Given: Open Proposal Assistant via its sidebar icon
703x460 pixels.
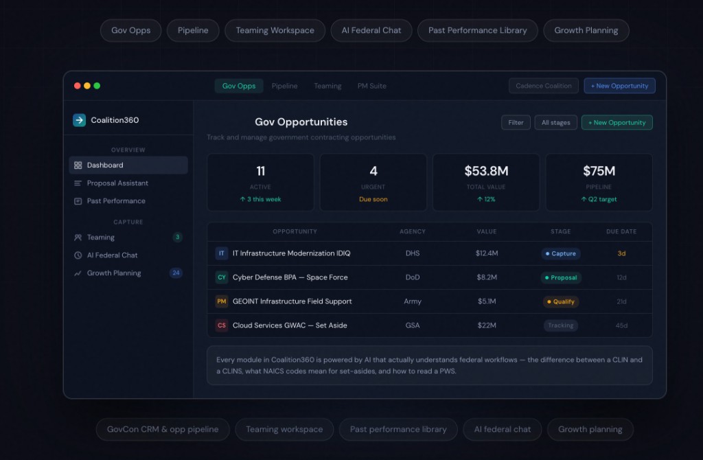Looking at the screenshot, I should point(78,183).
